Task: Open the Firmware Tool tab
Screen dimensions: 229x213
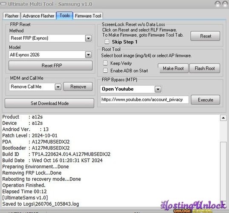Action: coord(88,16)
